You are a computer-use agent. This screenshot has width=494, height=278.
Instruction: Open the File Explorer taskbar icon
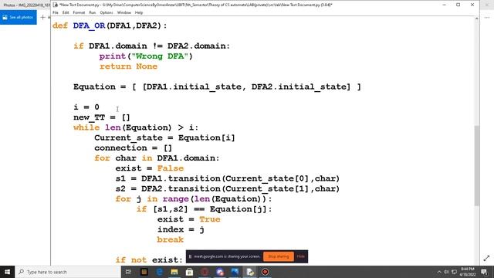pos(174,272)
